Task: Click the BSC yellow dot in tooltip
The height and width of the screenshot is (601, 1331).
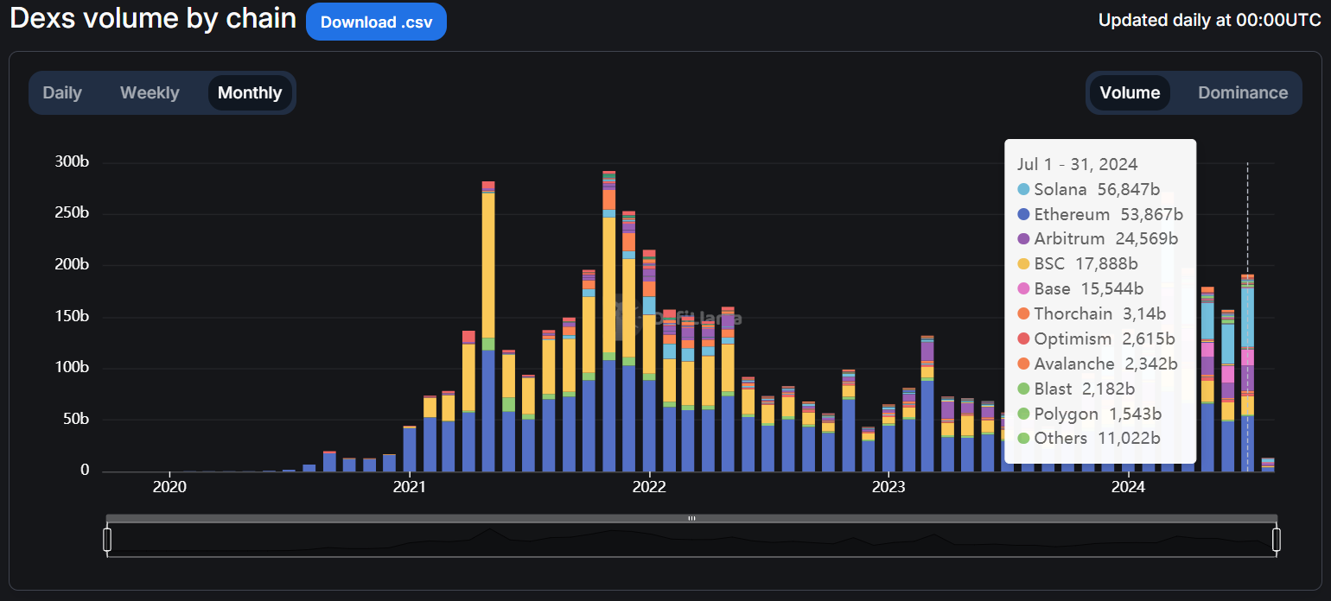Action: (x=1023, y=264)
